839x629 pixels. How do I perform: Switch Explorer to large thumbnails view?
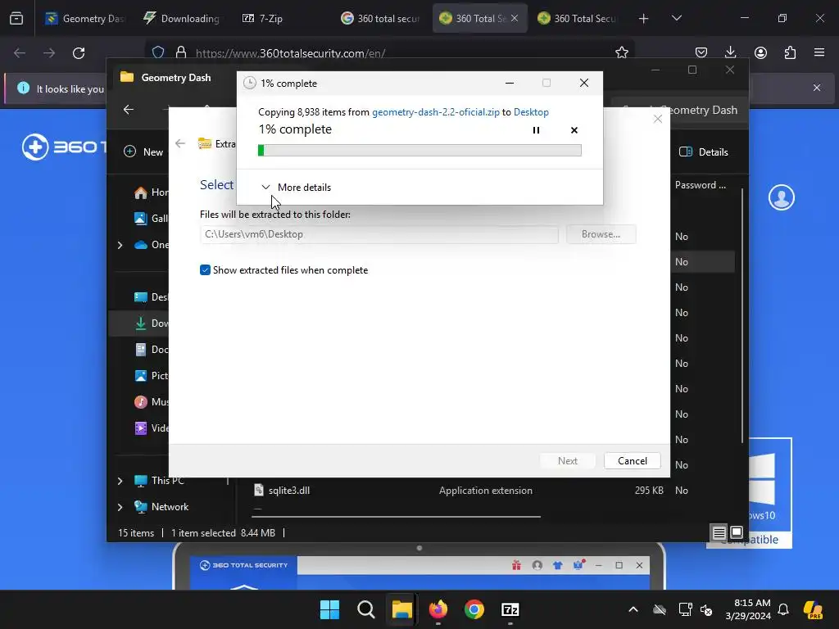(x=737, y=532)
